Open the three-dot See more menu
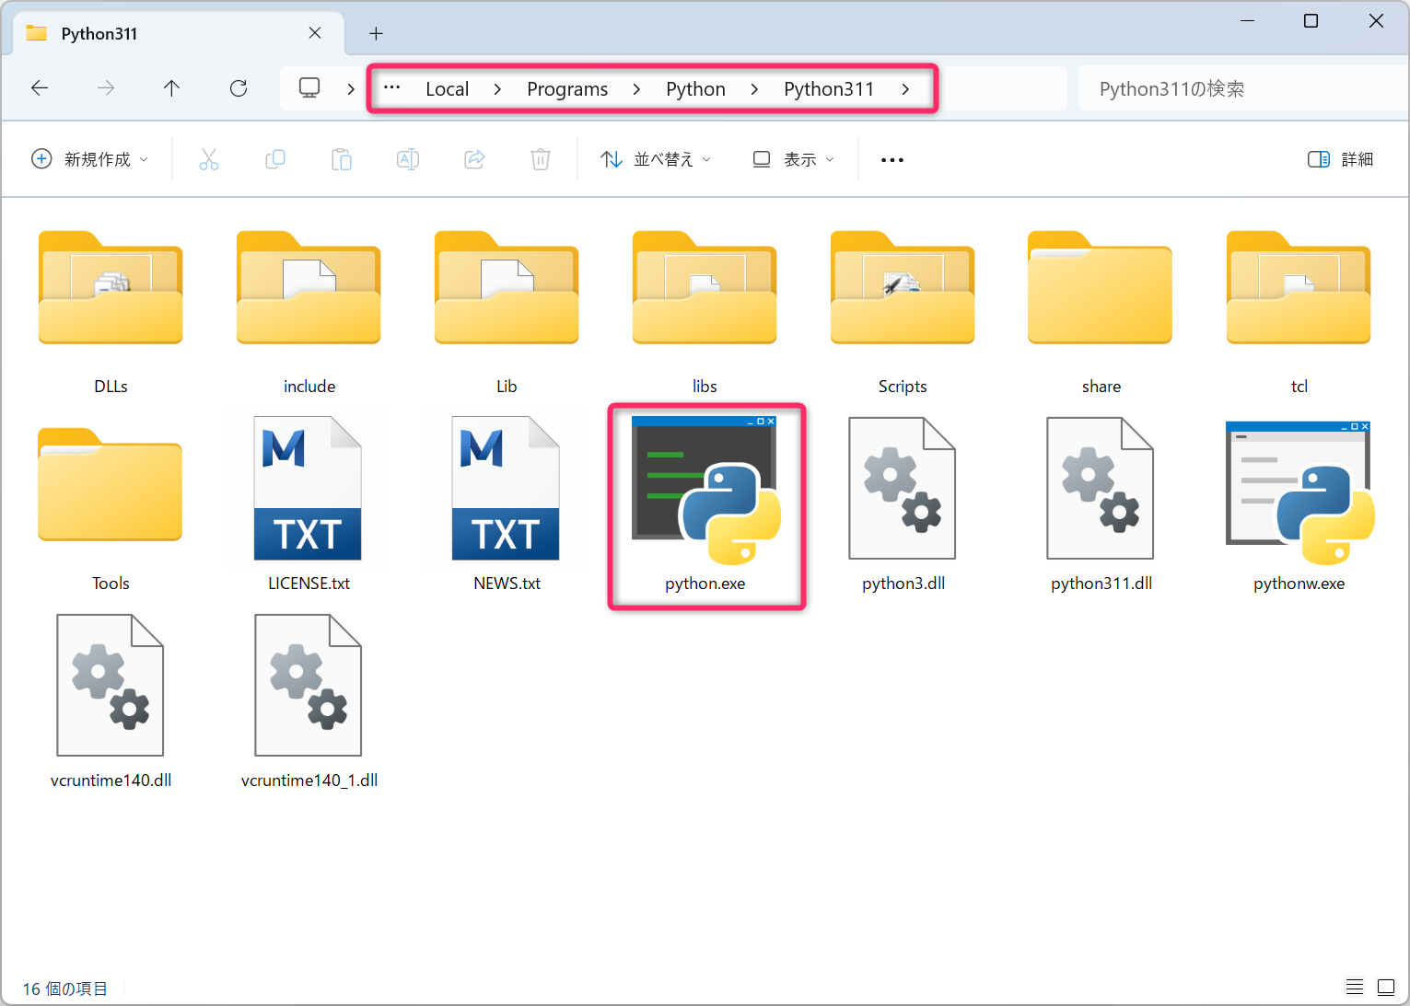Viewport: 1410px width, 1006px height. coord(891,159)
